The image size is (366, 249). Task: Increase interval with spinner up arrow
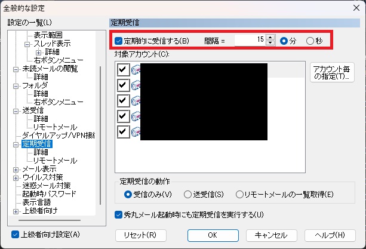[x=270, y=38]
